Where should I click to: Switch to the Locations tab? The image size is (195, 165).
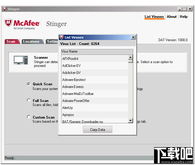tap(32, 41)
